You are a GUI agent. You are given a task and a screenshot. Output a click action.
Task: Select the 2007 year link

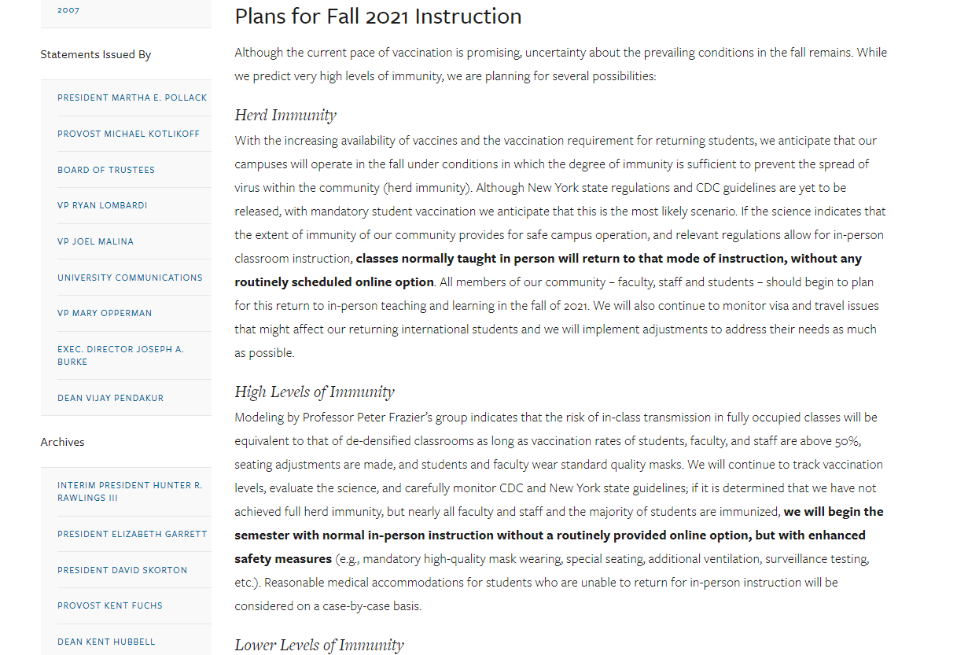coord(68,10)
